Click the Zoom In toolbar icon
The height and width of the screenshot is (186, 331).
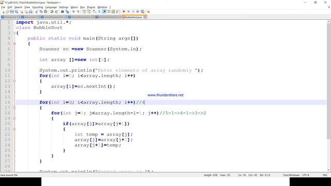73,11
